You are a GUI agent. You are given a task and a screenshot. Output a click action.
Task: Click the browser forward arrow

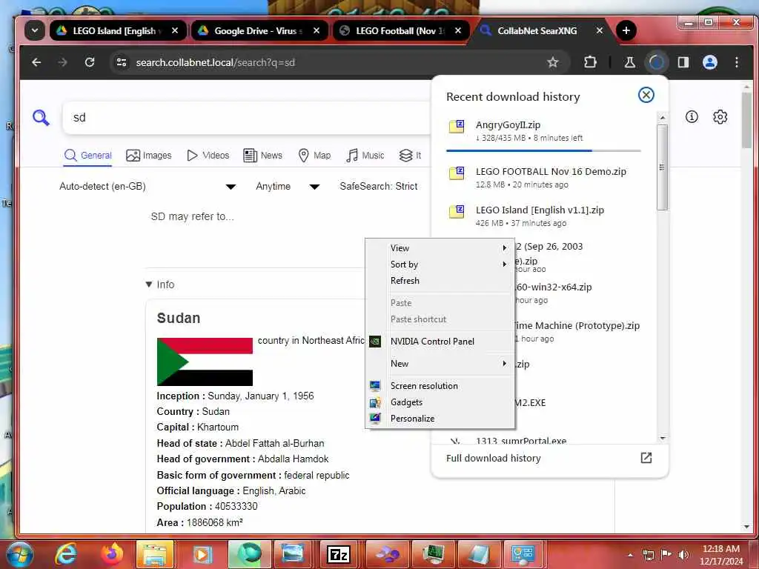(62, 62)
